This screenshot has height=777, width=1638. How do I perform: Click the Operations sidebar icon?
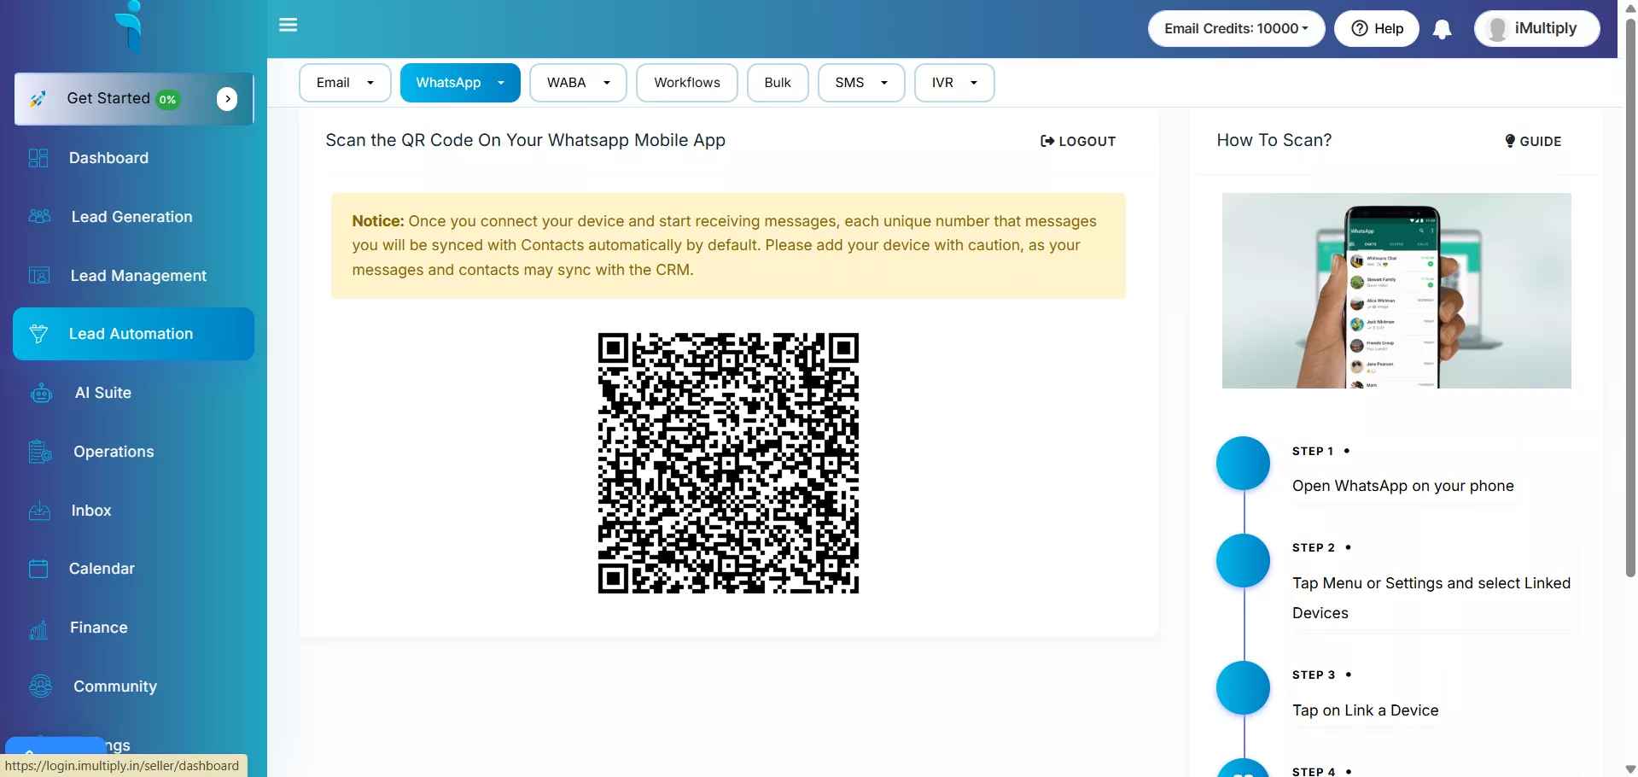tap(40, 452)
